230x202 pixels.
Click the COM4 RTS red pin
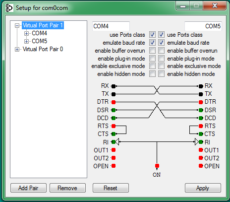tap(114, 126)
